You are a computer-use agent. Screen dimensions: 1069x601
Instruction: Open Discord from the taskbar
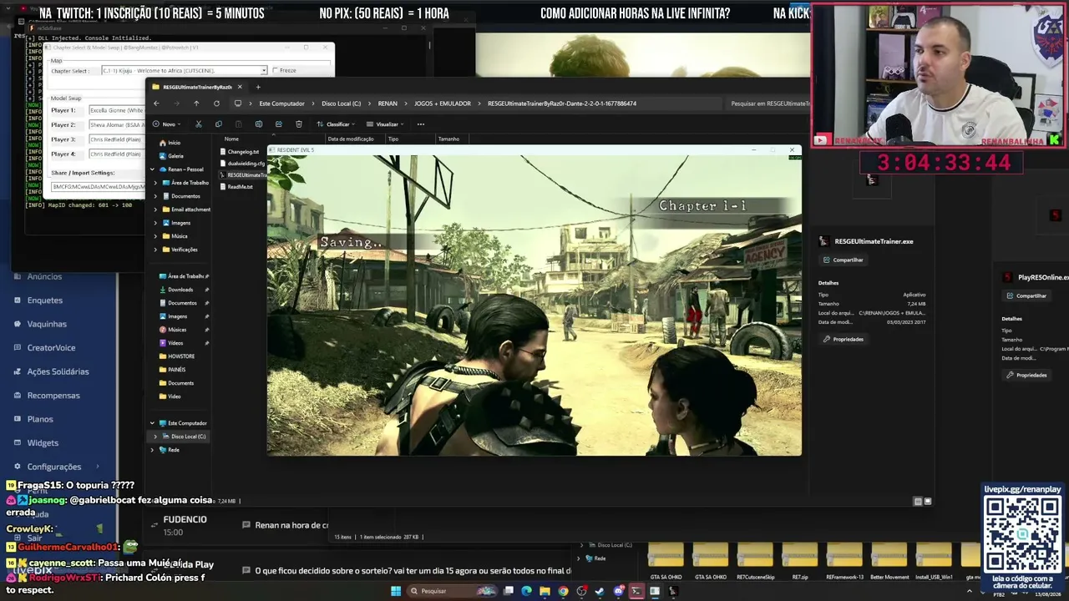(618, 591)
